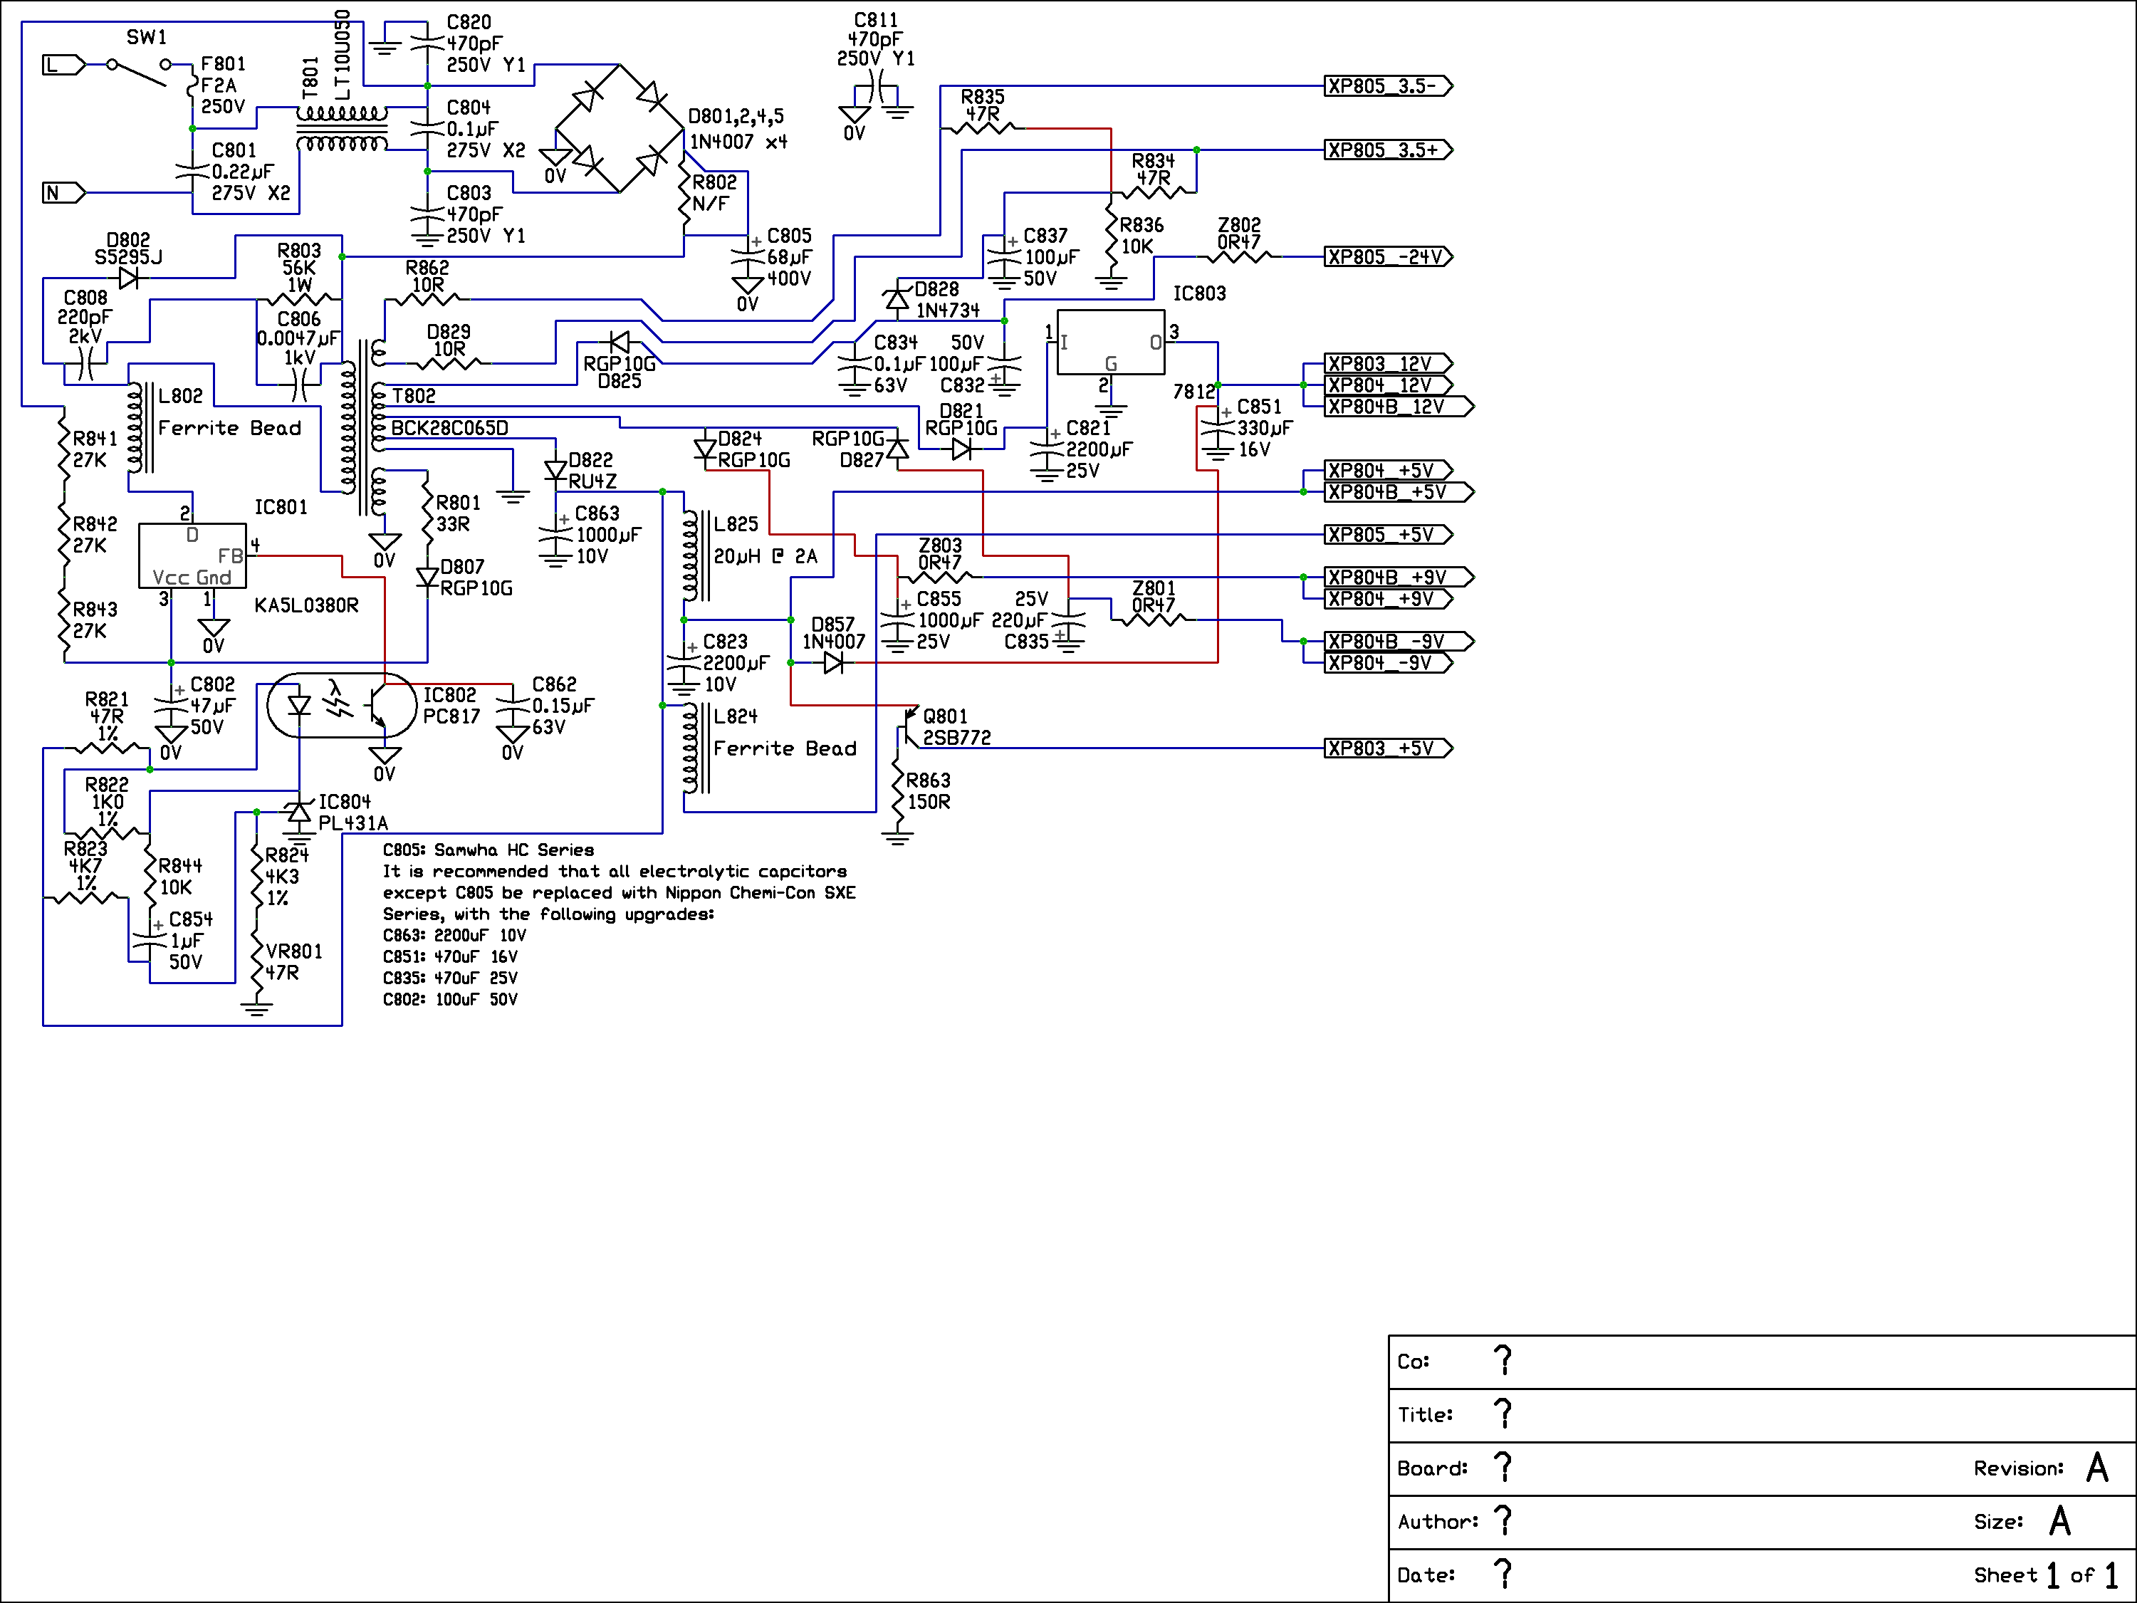
Task: Select the D828 1N4734 zener symbol
Action: pyautogui.click(x=897, y=300)
